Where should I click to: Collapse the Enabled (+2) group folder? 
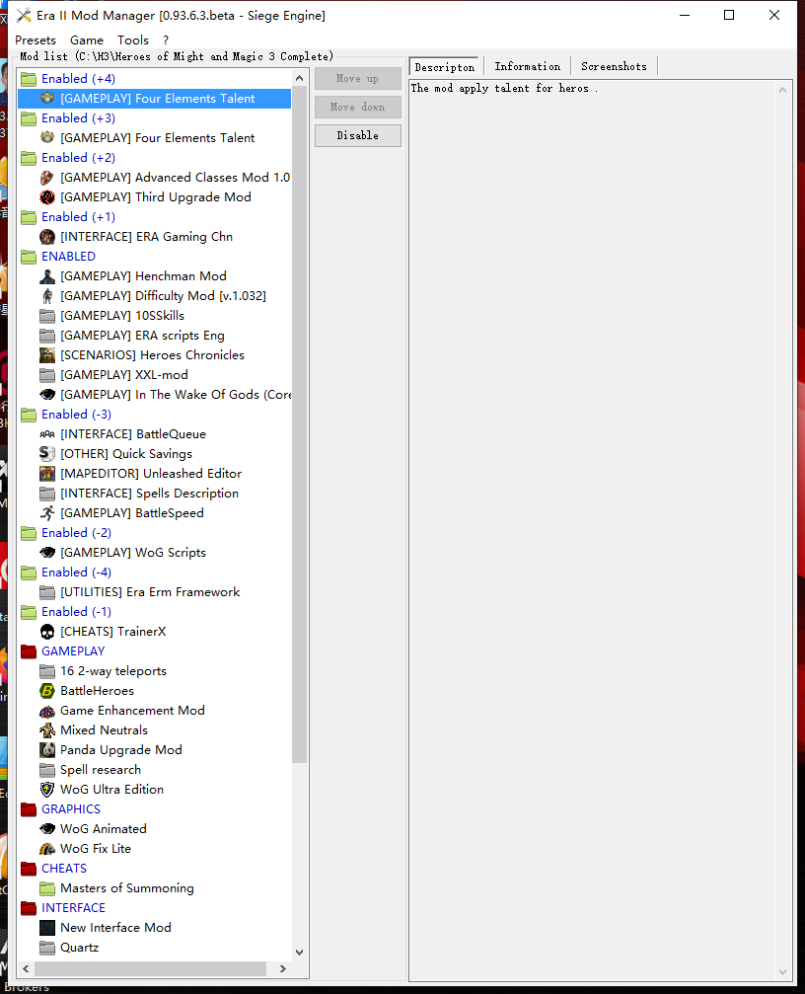[29, 158]
